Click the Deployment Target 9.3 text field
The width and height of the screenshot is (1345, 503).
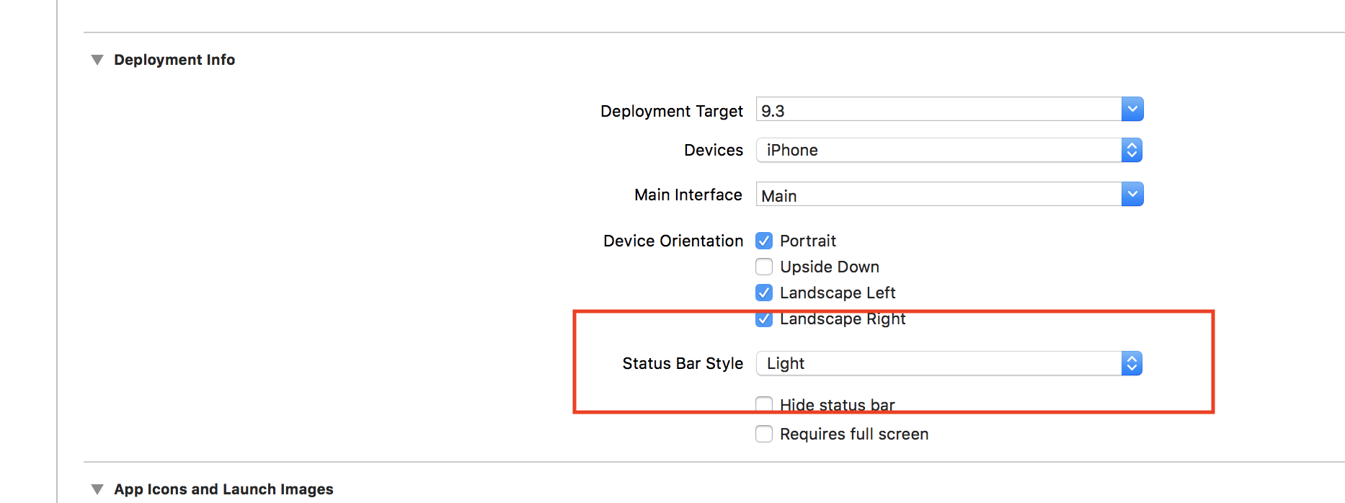coord(937,110)
